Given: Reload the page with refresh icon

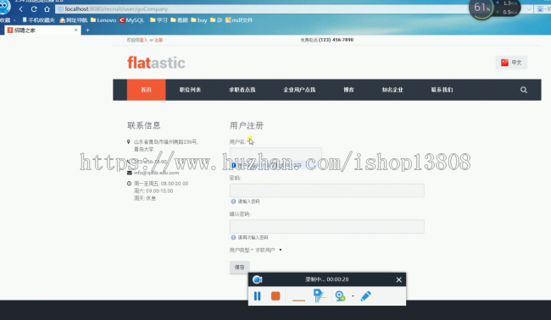Looking at the screenshot, I should (x=34, y=9).
